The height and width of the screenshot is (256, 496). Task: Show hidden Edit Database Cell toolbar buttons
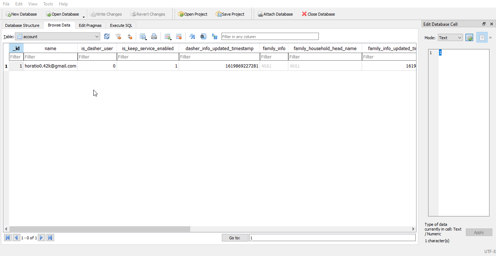click(x=491, y=37)
